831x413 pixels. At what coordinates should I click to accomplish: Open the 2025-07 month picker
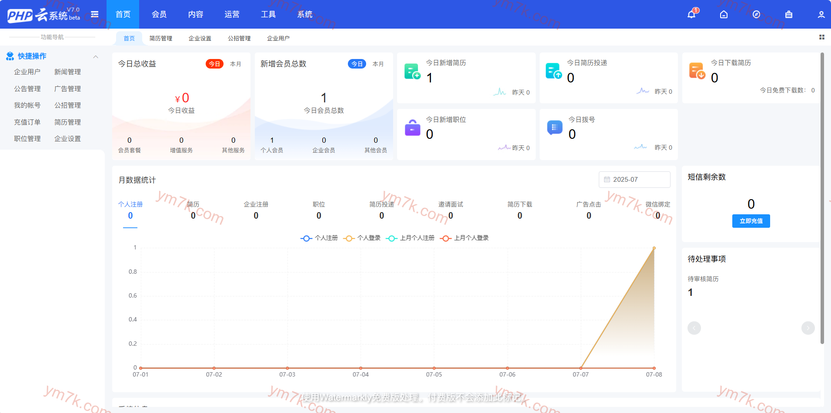[634, 180]
